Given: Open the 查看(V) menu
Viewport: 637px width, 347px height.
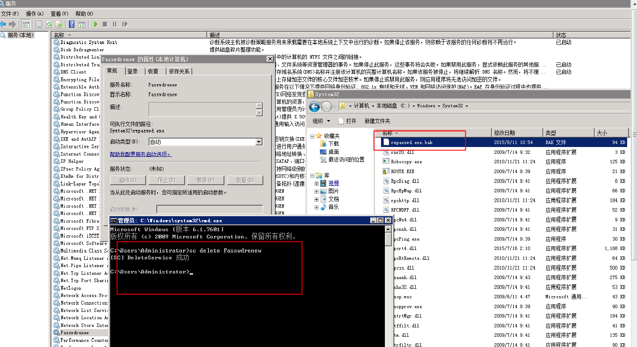Looking at the screenshot, I should point(59,14).
